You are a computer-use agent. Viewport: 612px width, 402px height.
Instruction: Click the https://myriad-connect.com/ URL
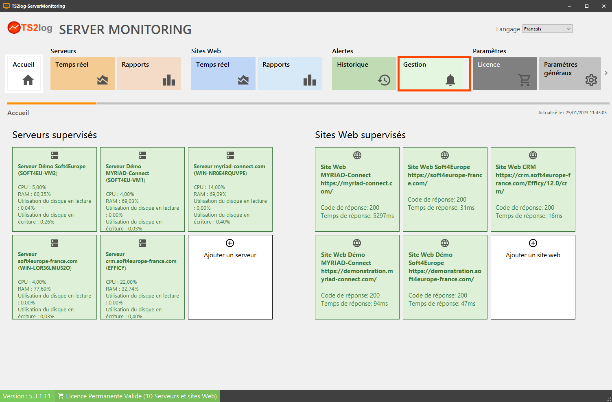point(356,187)
